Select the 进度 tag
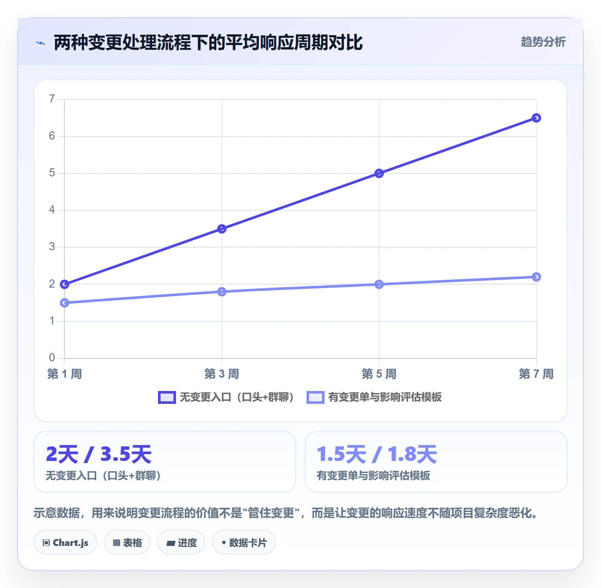Image resolution: width=601 pixels, height=588 pixels. [181, 543]
